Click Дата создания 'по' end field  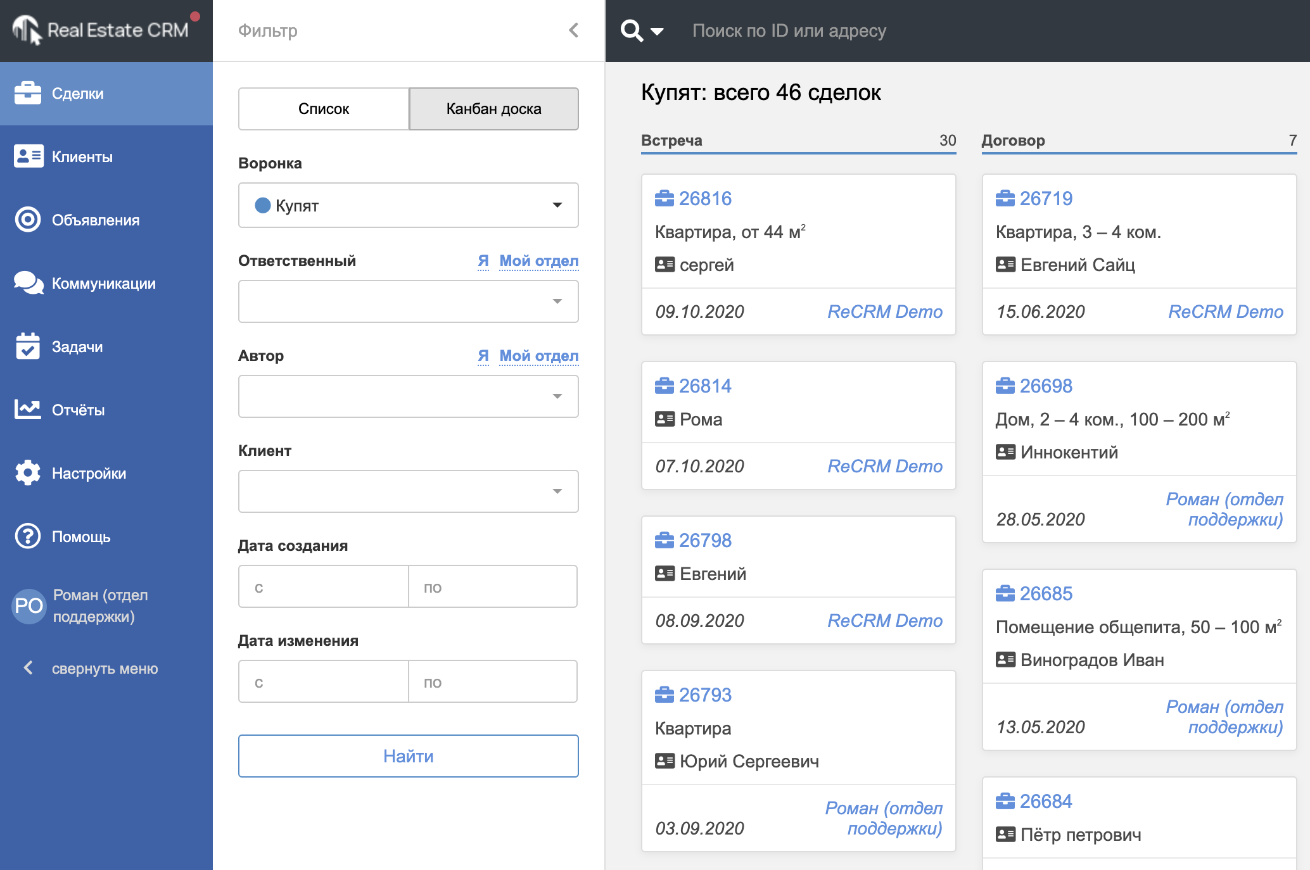(493, 586)
